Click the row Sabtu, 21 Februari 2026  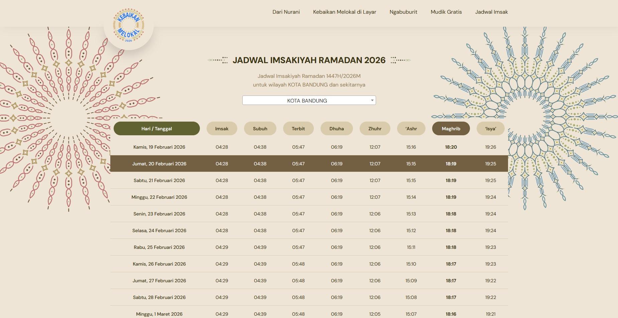(x=309, y=180)
